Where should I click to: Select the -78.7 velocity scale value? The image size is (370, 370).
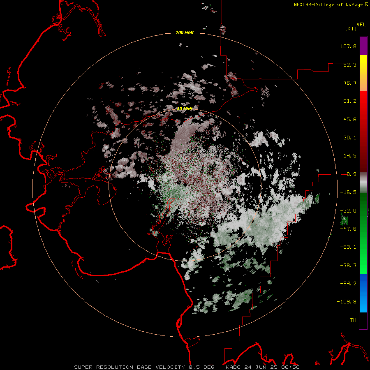click(348, 266)
